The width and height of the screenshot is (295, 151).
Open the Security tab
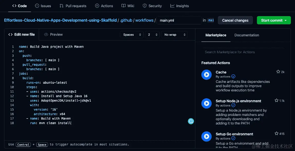click(x=152, y=6)
